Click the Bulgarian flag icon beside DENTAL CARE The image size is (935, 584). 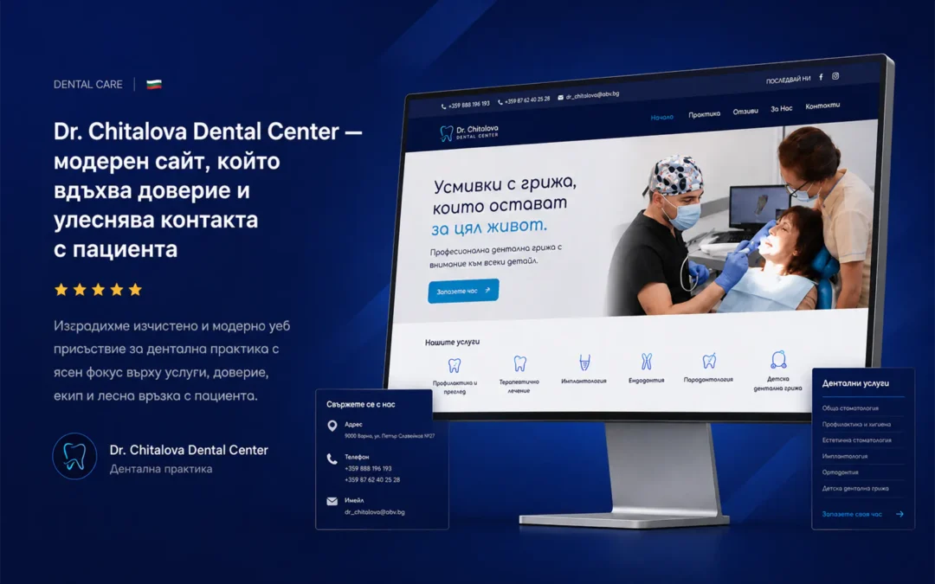pyautogui.click(x=154, y=84)
